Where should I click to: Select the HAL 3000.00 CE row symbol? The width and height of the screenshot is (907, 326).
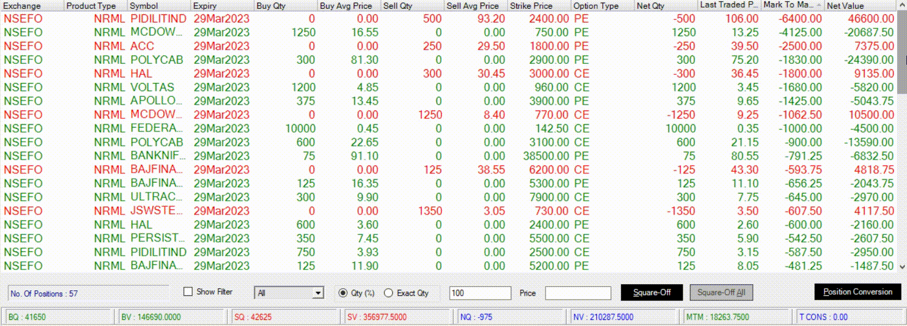141,73
